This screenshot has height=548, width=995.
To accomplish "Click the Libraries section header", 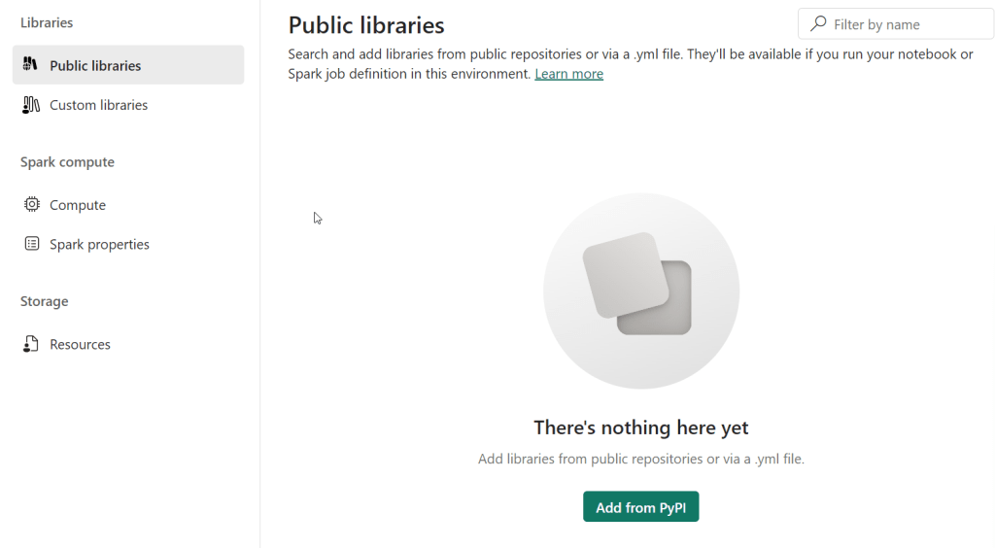I will (47, 22).
